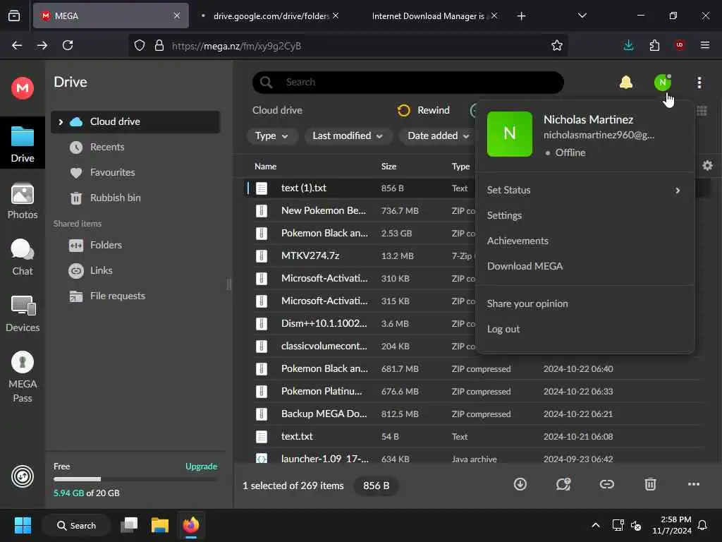This screenshot has width=722, height=542.
Task: Open Task View on taskbar
Action: [x=129, y=525]
